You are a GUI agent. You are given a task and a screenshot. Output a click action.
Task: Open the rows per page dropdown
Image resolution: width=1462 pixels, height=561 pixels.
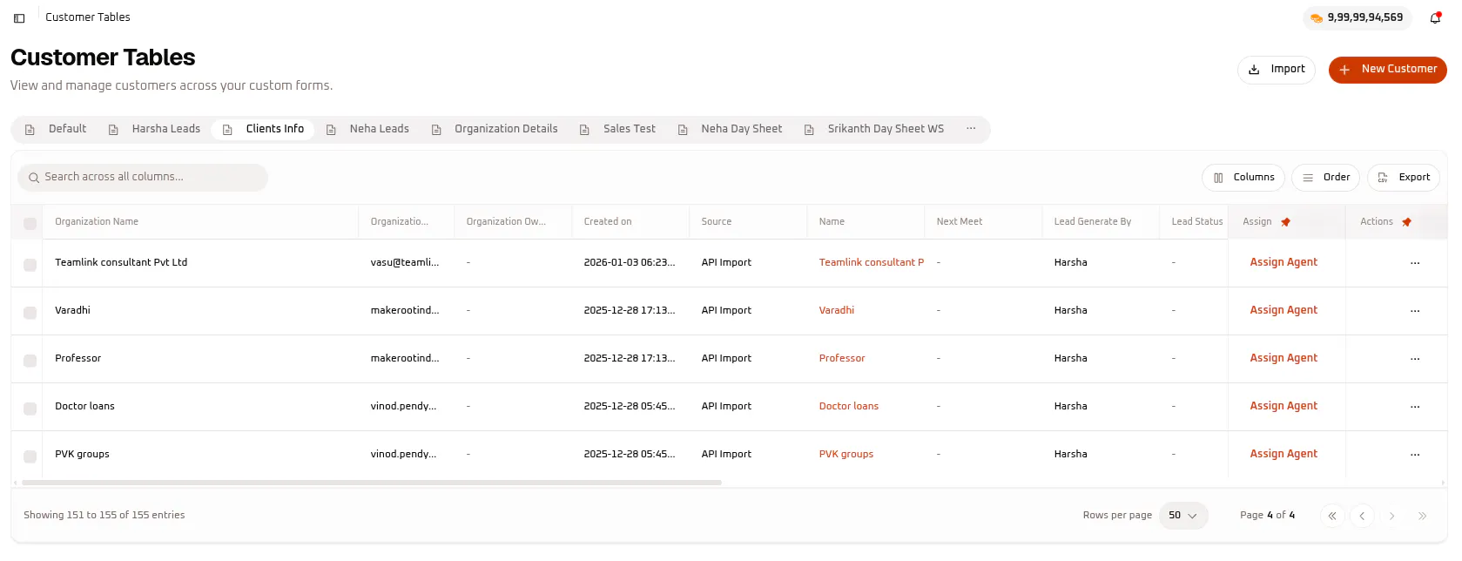coord(1183,516)
